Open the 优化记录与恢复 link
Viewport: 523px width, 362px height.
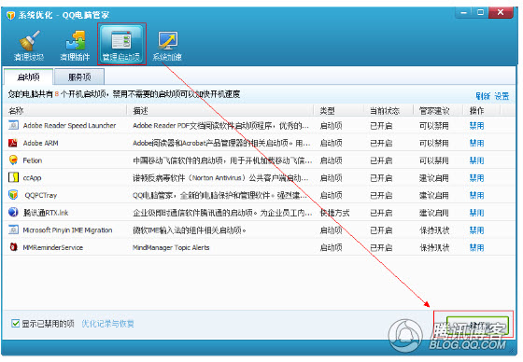107,324
